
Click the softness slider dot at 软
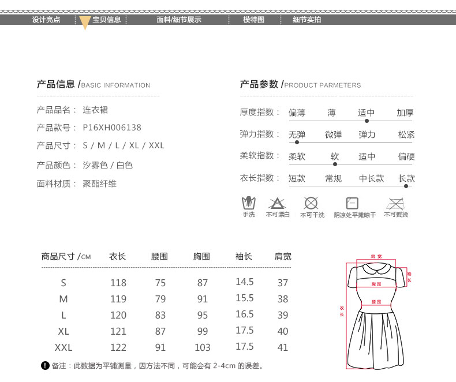[335, 164]
